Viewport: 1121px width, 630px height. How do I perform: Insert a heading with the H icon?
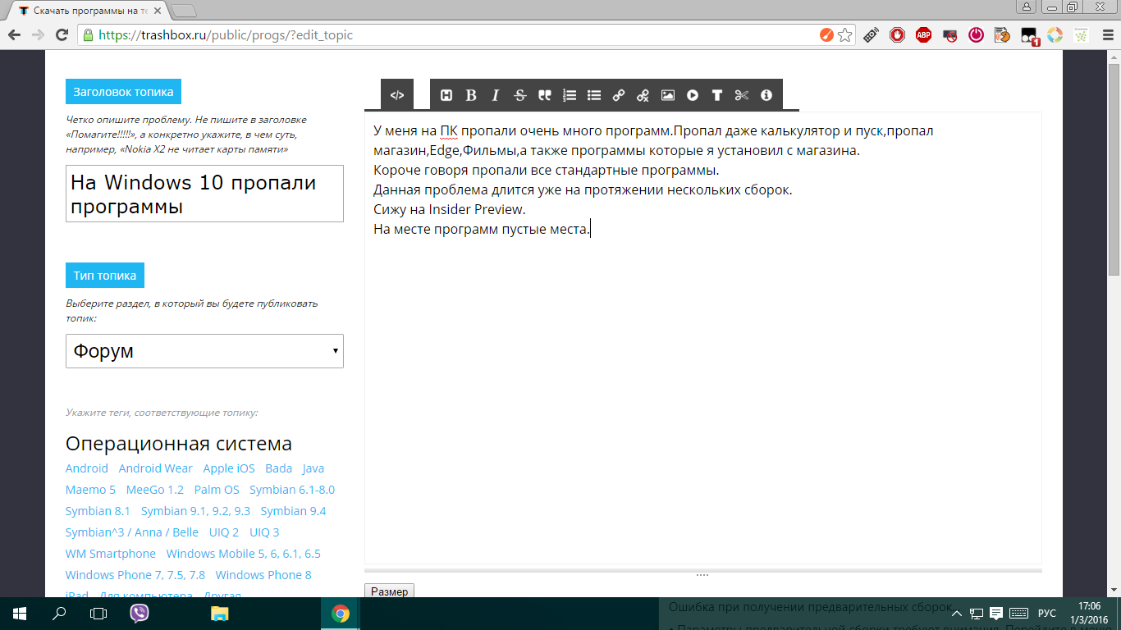click(446, 95)
